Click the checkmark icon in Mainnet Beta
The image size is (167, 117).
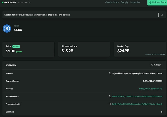(150, 2)
